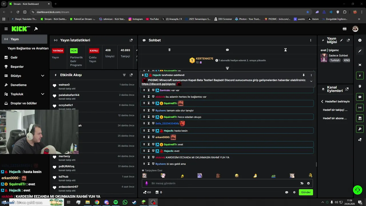Click the Turkish language tag
Image resolution: width=366 pixels, height=206 pixels.
pyautogui.click(x=335, y=60)
